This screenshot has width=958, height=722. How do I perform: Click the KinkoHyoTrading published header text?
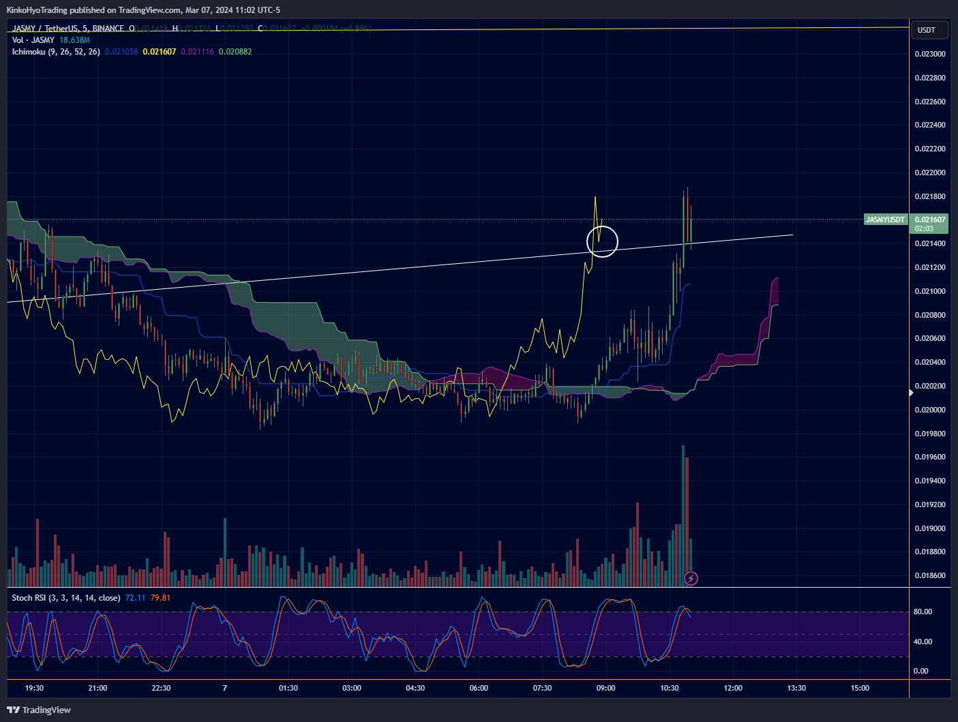(143, 10)
